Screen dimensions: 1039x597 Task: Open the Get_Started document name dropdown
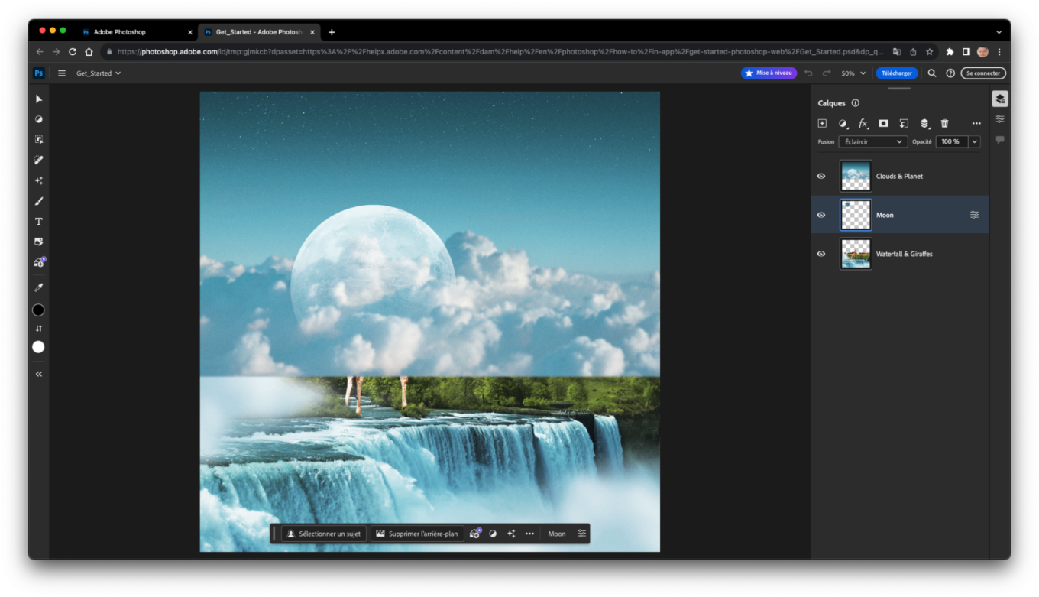(x=99, y=73)
